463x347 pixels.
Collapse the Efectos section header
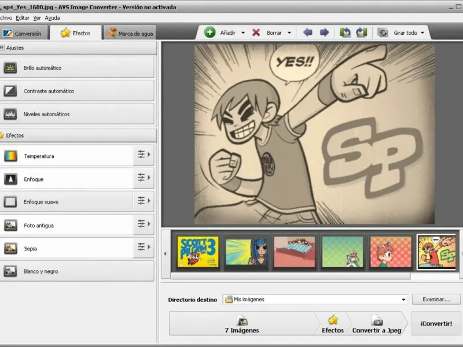coord(78,135)
